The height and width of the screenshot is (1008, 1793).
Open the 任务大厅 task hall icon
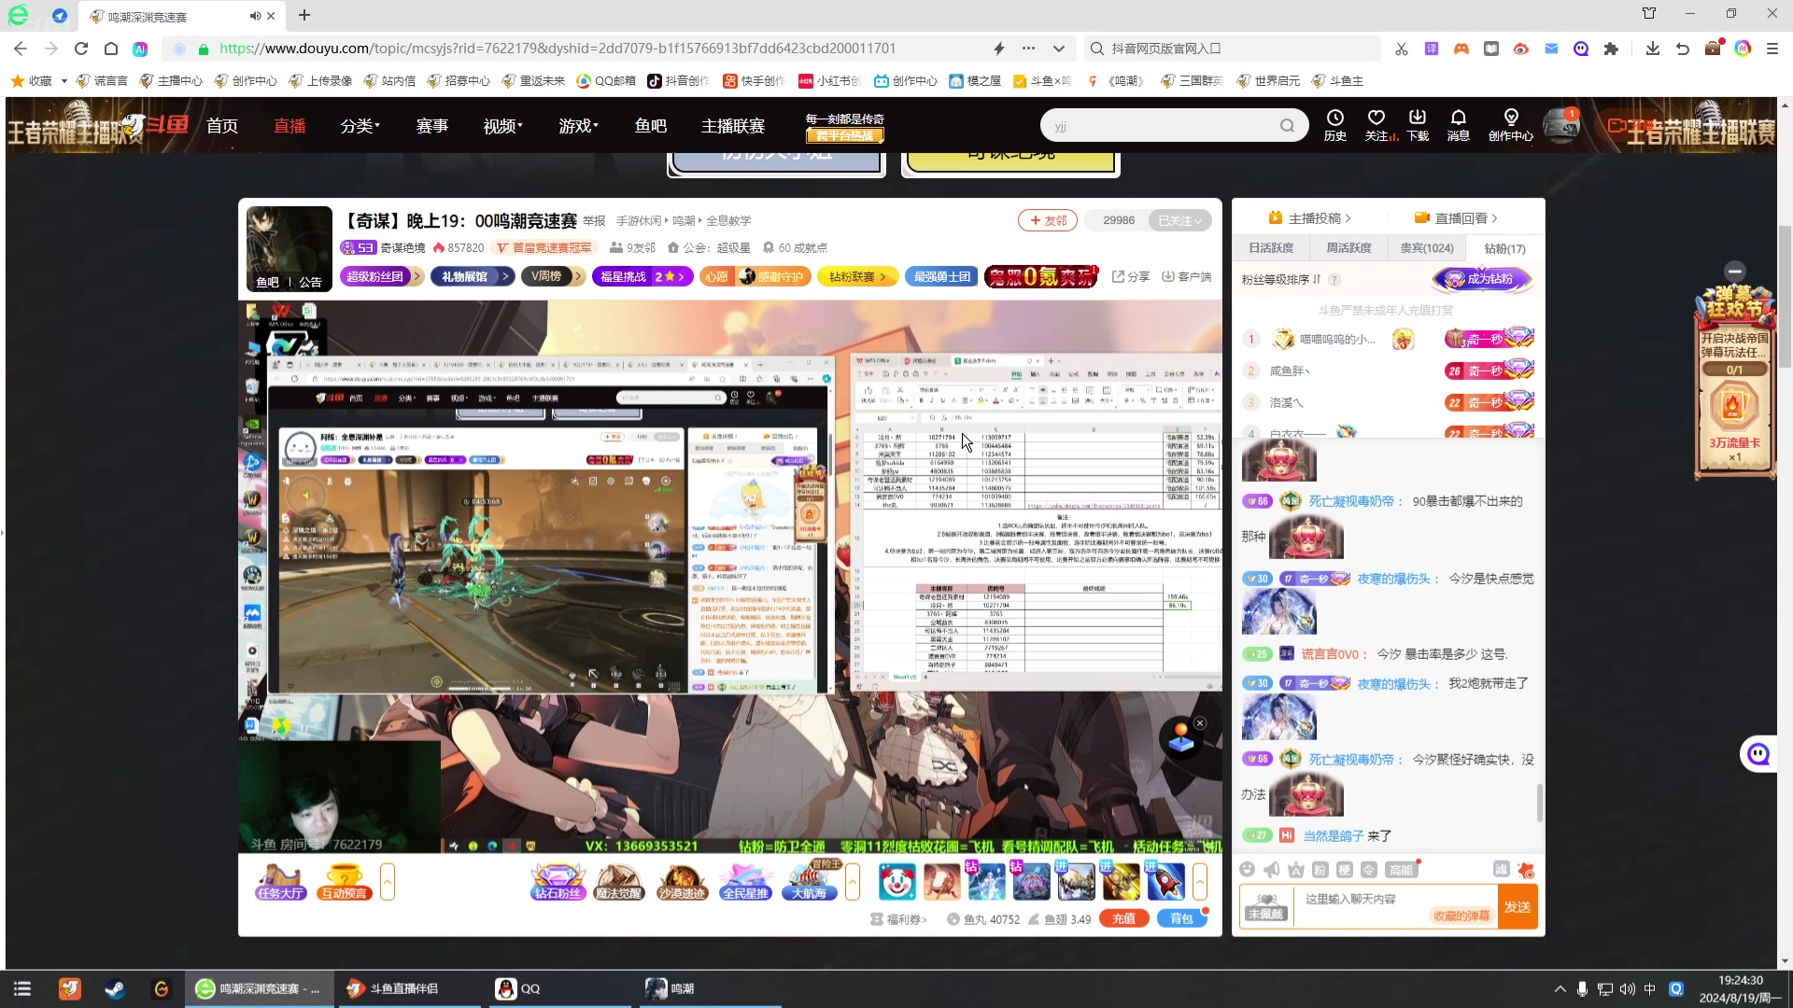click(x=280, y=882)
